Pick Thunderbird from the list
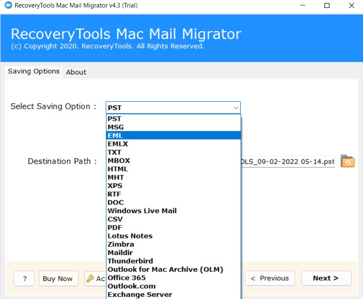Screen dimensions: 363x299 pos(173,261)
